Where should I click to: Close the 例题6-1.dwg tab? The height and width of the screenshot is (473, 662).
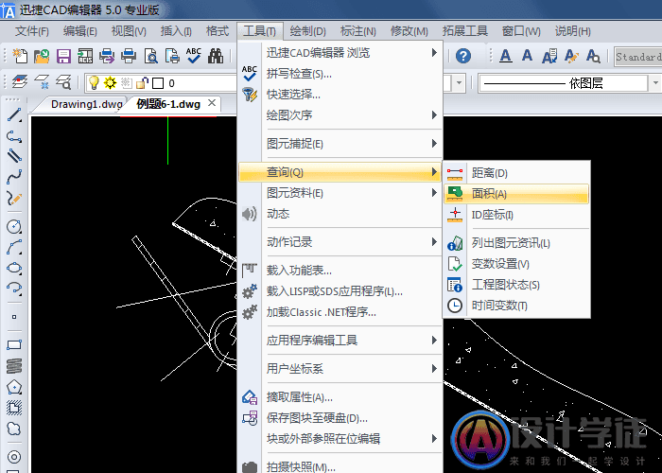[212, 103]
